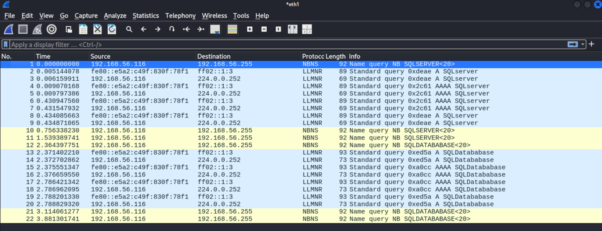Select packet 7 at time 0.431547932

point(301,108)
